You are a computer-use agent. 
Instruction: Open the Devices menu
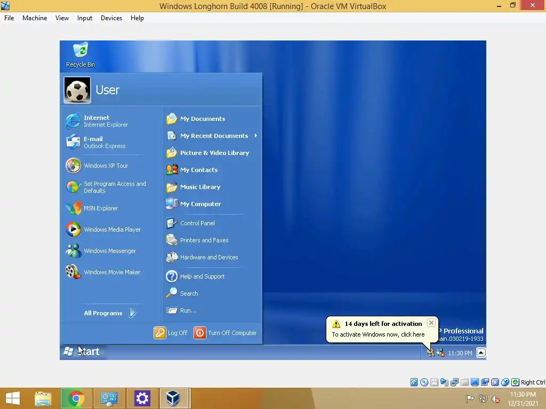[x=111, y=18]
